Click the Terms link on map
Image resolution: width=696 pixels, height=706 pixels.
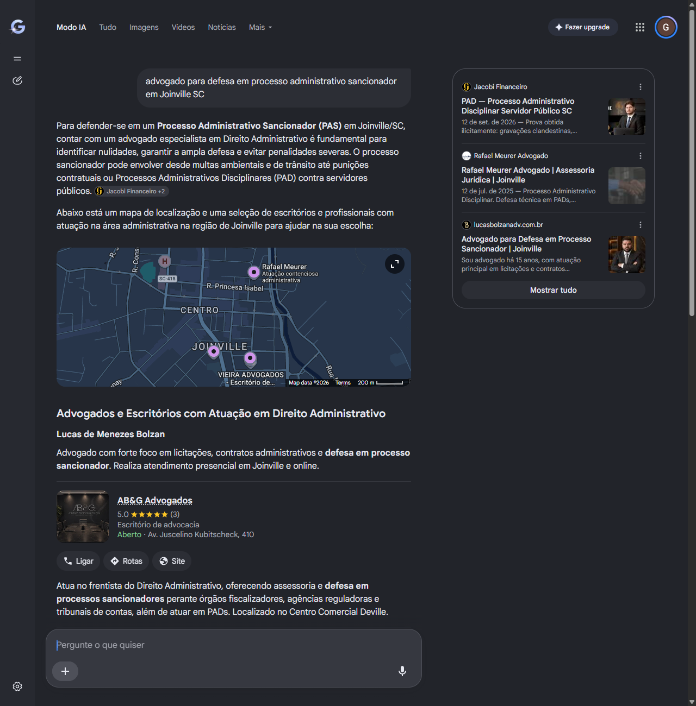[343, 383]
